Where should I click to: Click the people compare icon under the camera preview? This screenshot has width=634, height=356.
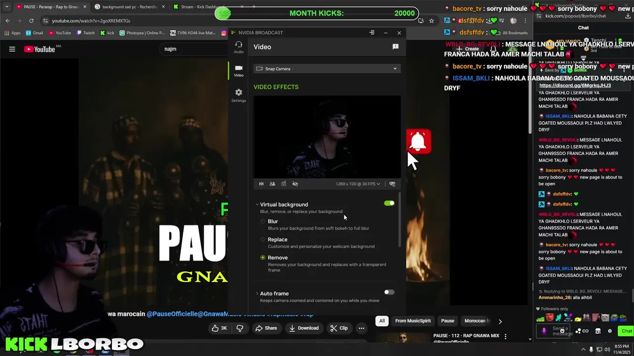(272, 184)
